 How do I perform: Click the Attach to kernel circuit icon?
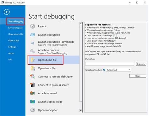(x=32, y=93)
